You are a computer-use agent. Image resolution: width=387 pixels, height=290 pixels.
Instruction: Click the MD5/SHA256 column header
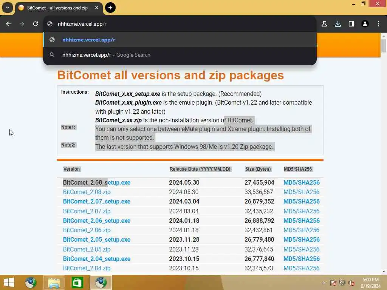[x=298, y=169]
